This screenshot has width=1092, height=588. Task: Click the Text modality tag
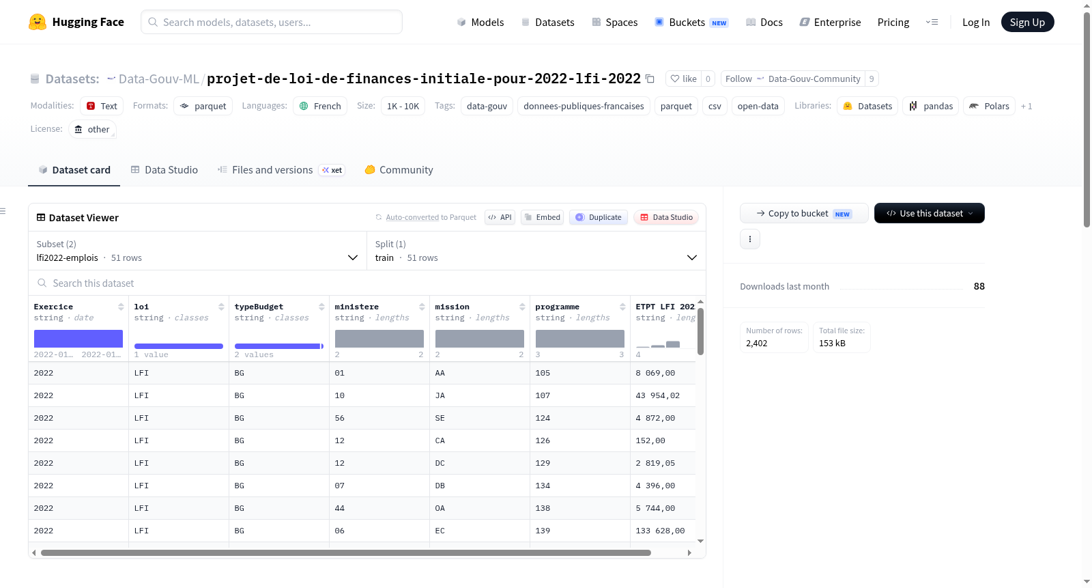click(102, 106)
